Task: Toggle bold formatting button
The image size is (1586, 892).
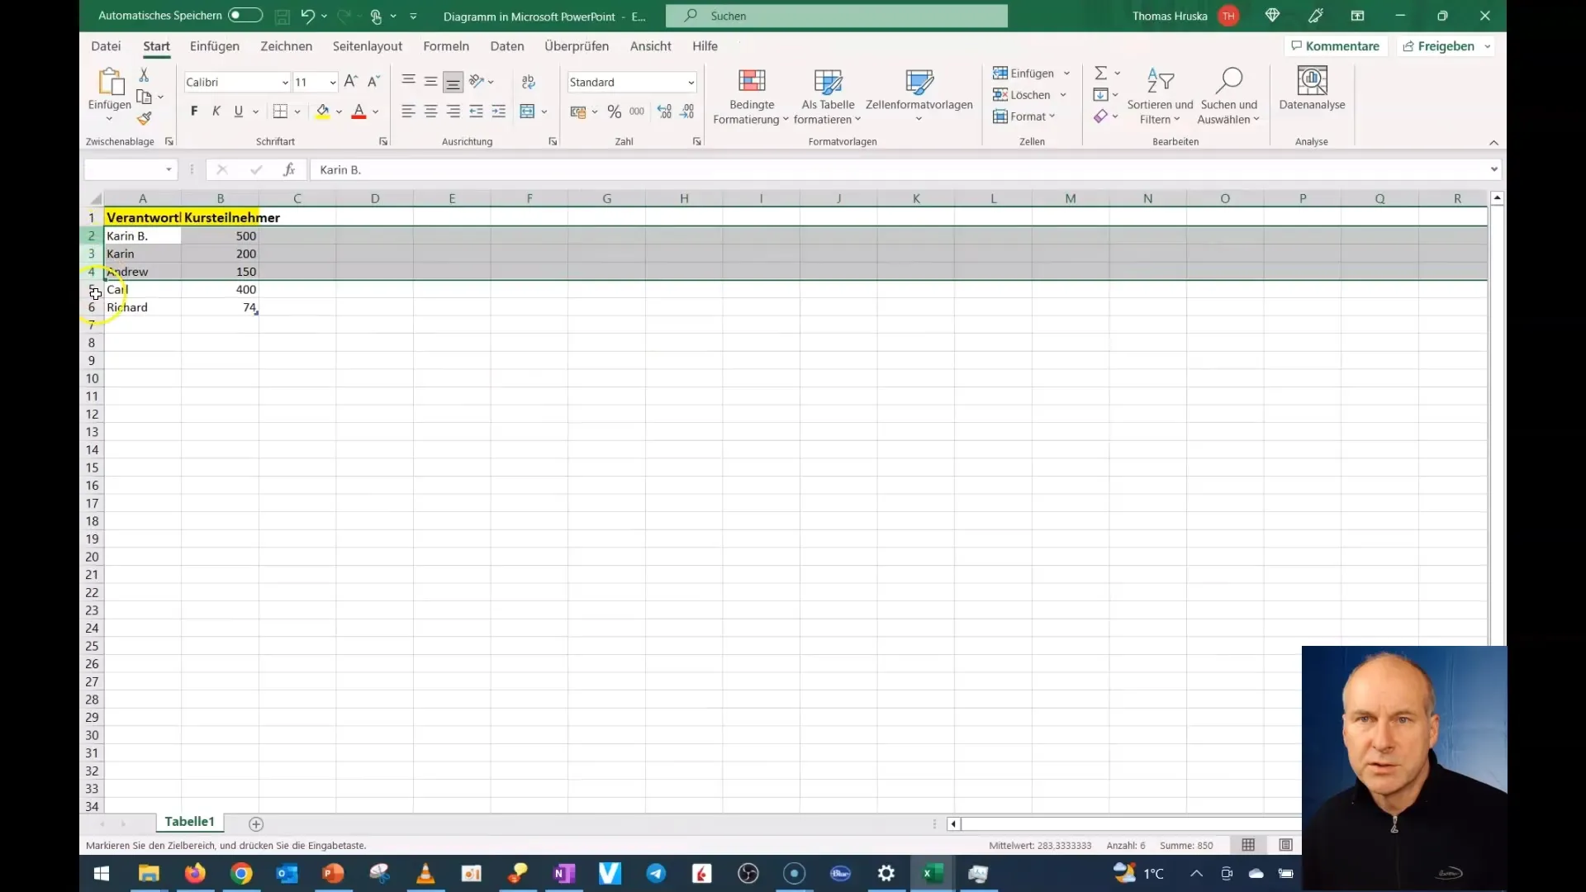Action: 194,111
